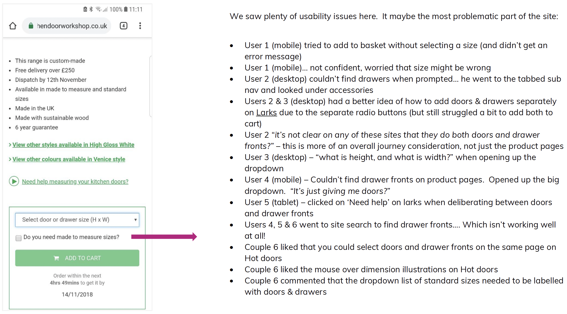This screenshot has height=314, width=567.
Task: Expand chevron beside High Gloss White styles
Action: point(10,145)
